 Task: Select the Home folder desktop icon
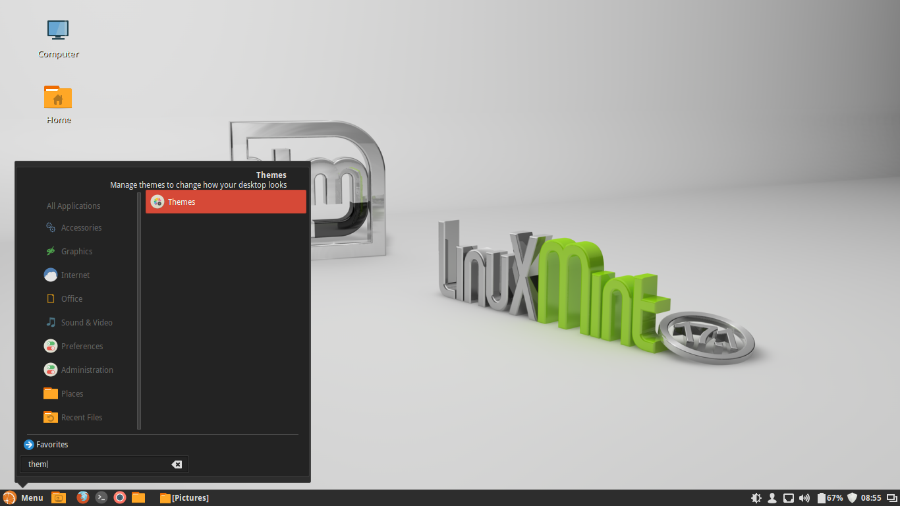click(x=59, y=105)
